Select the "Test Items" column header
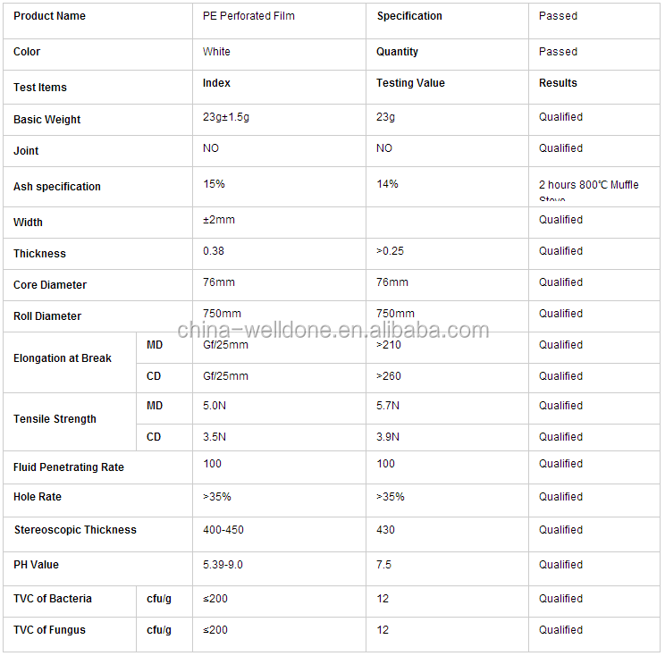The width and height of the screenshot is (665, 656). coord(40,88)
